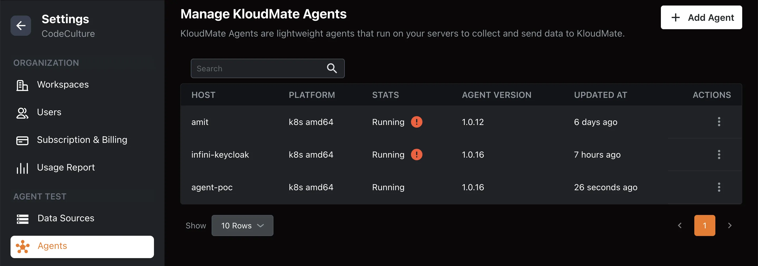
Task: Open actions menu for agent-poc
Action: (719, 187)
